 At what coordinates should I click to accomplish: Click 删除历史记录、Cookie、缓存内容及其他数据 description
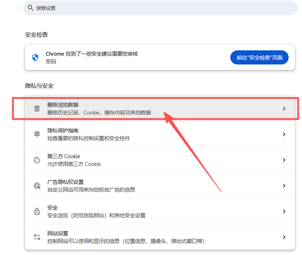[99, 112]
